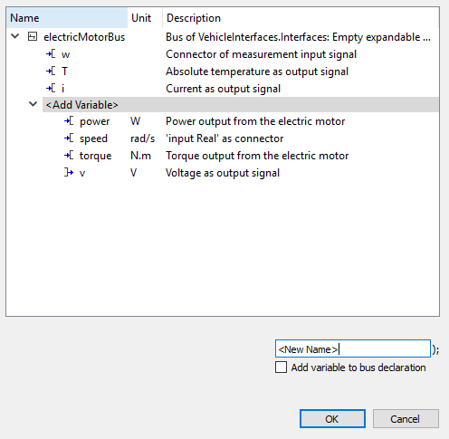The height and width of the screenshot is (439, 449).
Task: Click 'Torque output from the electric motor' description
Action: coord(257,156)
